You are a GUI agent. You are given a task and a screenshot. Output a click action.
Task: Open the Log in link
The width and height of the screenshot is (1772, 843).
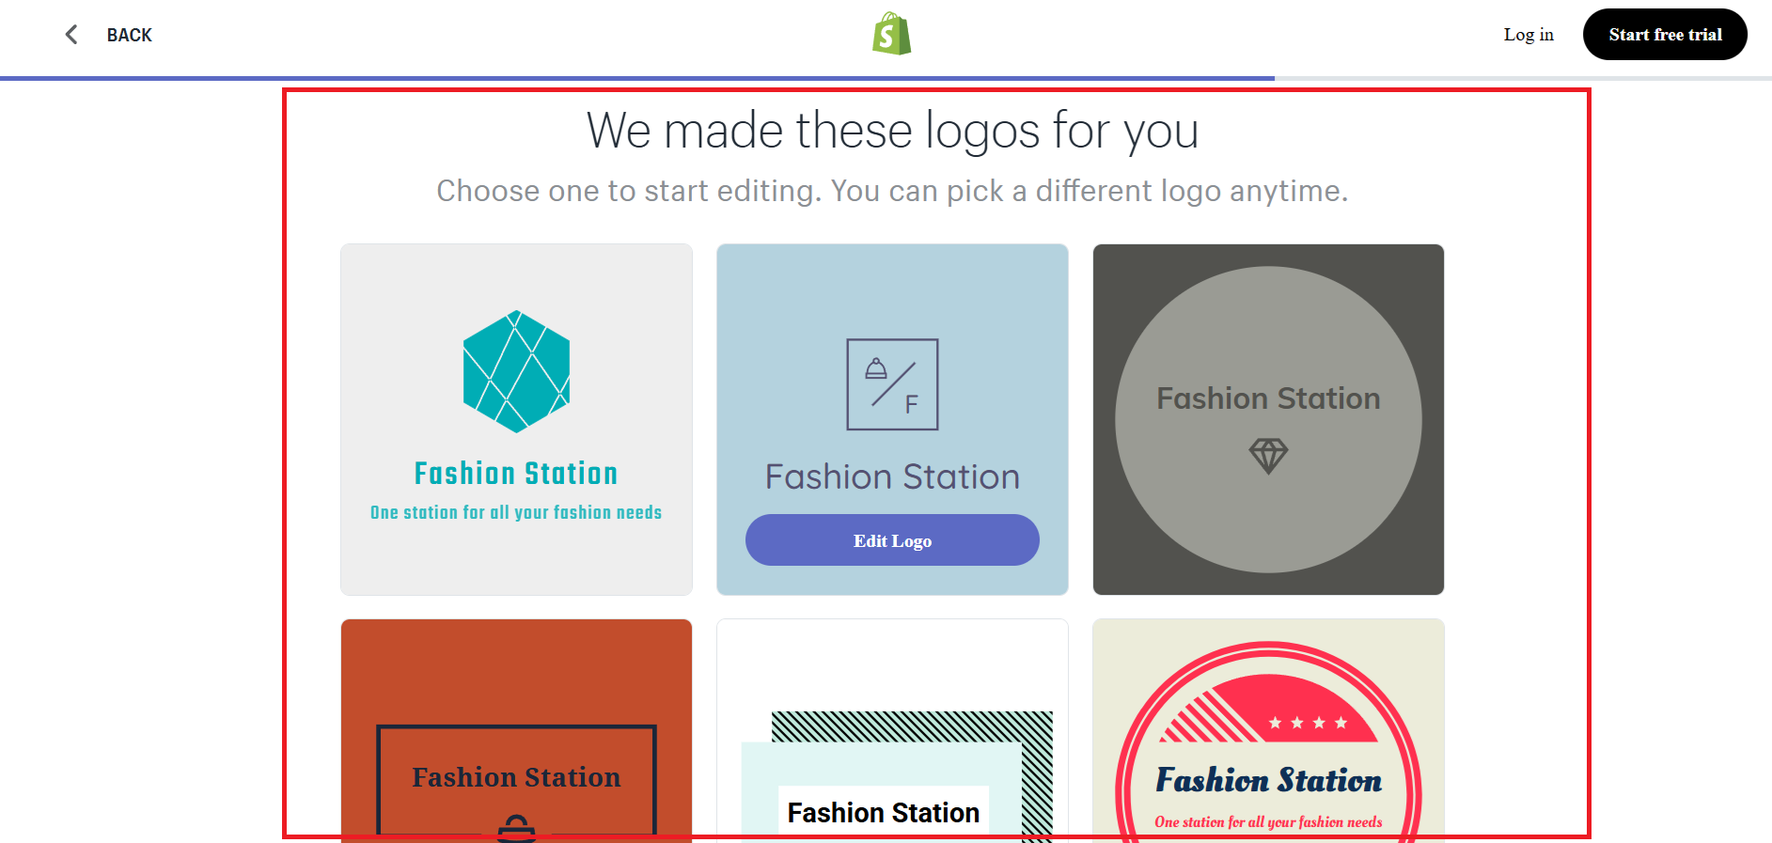pyautogui.click(x=1528, y=35)
